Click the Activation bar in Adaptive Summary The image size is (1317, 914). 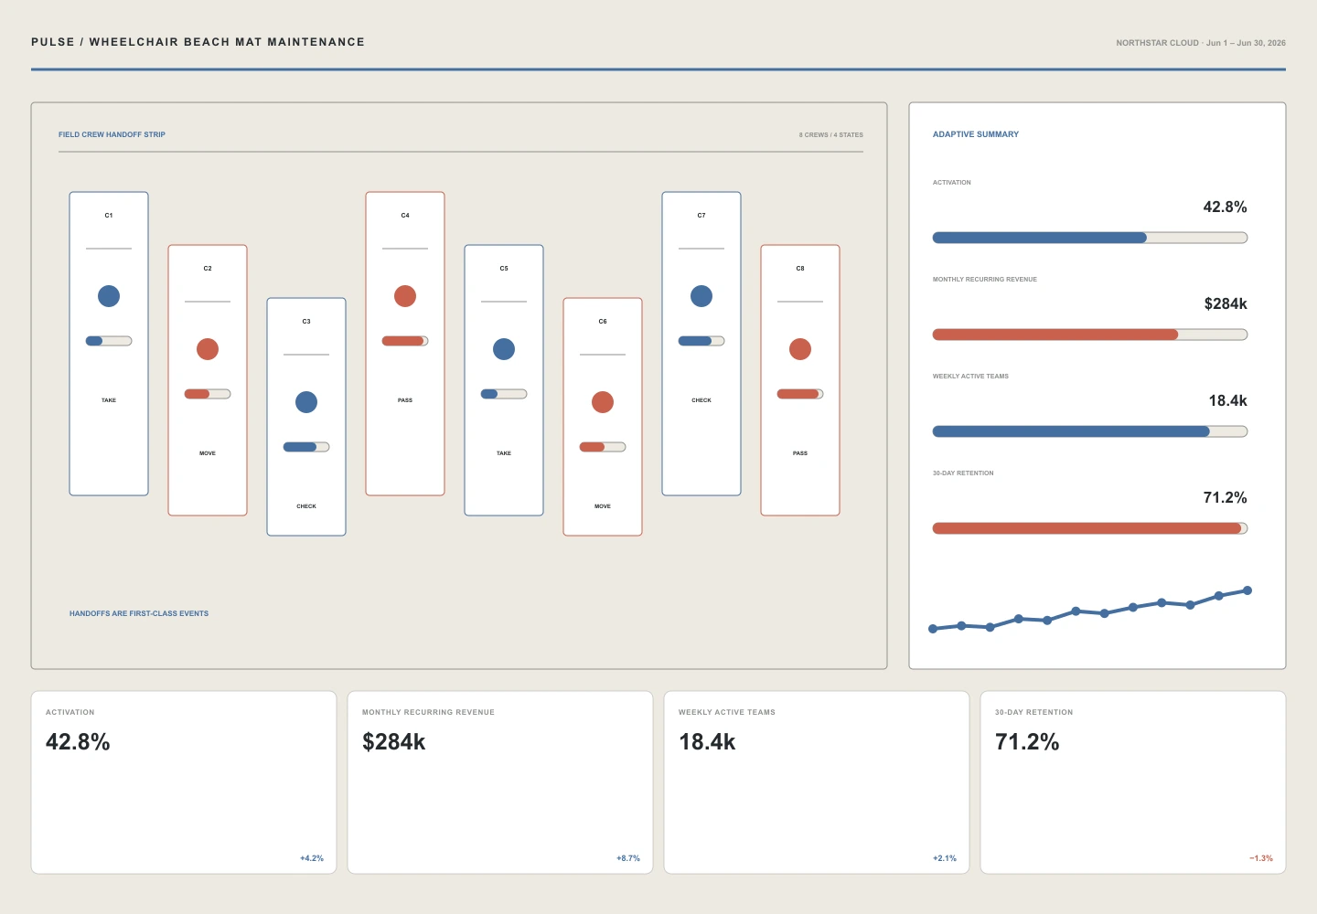[1090, 238]
